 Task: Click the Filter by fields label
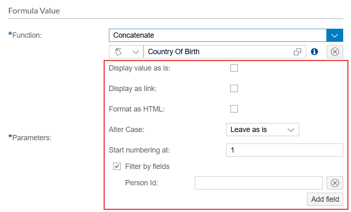tap(147, 166)
